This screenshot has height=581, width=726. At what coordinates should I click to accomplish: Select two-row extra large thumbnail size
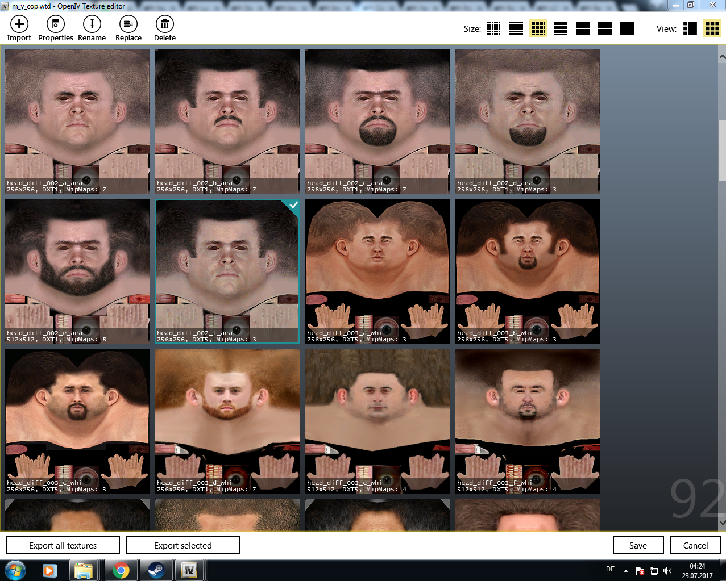(x=605, y=28)
